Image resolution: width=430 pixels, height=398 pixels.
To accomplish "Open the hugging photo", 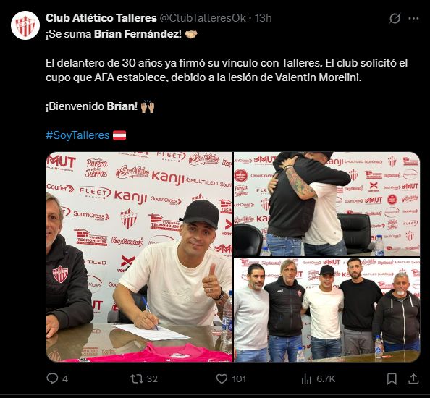I will (326, 204).
